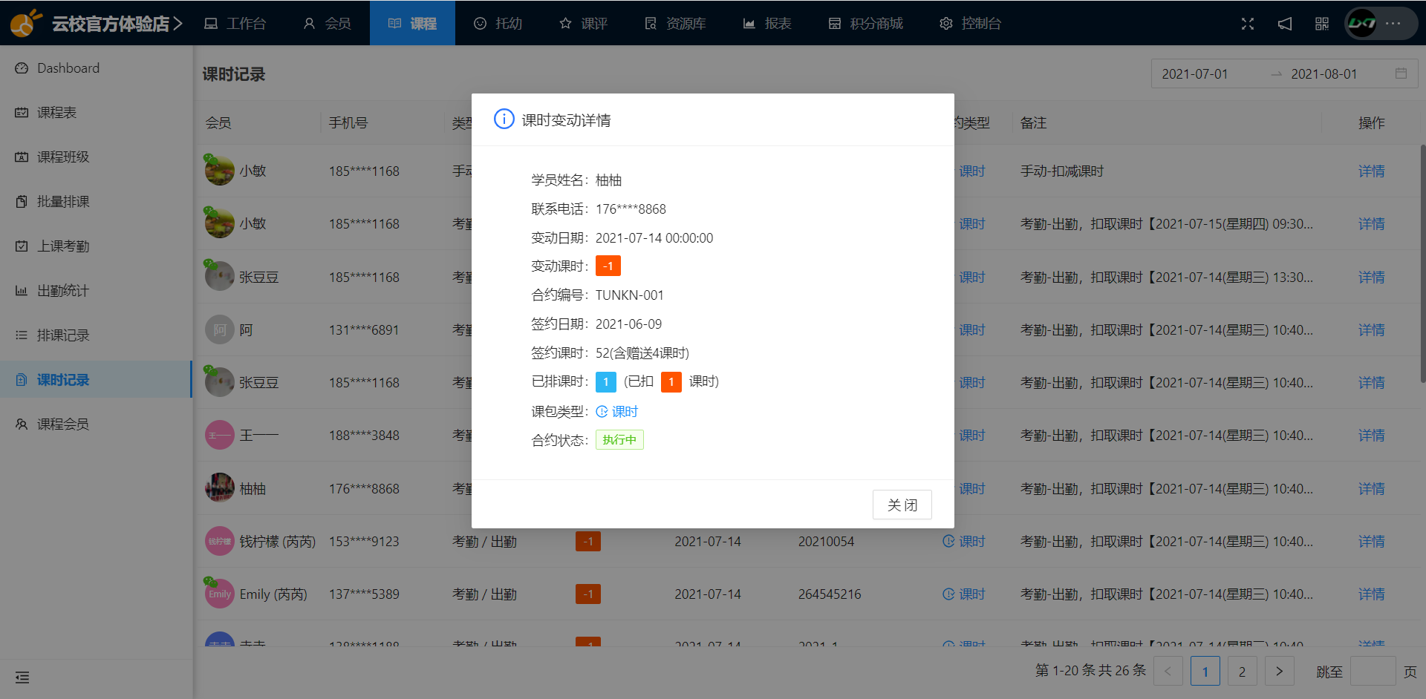
Task: Go to next page with right chevron
Action: click(x=1279, y=671)
